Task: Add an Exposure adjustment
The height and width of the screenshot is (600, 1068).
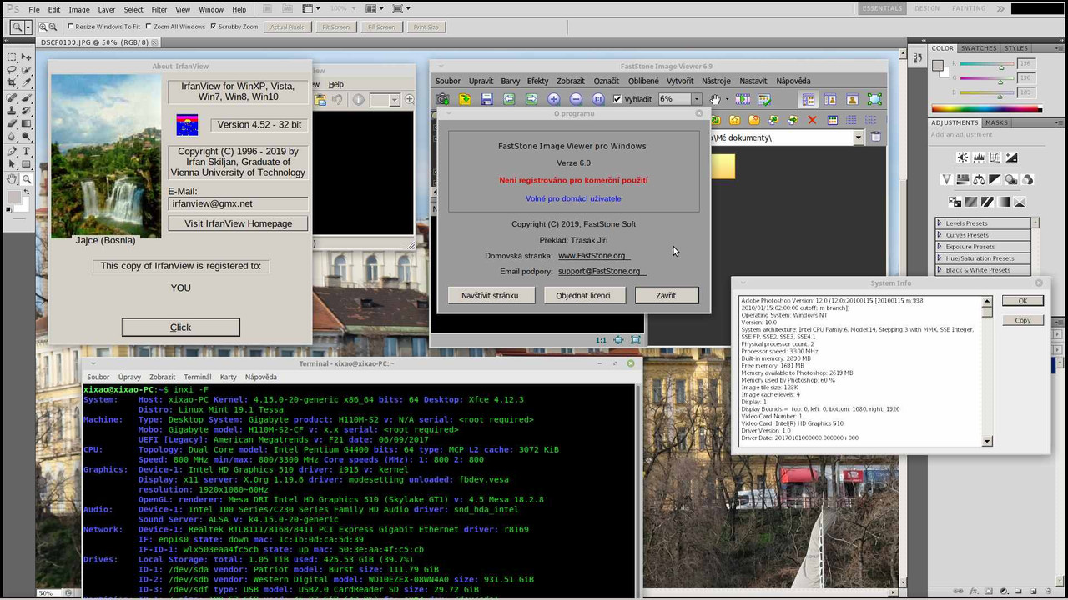Action: tap(1011, 157)
